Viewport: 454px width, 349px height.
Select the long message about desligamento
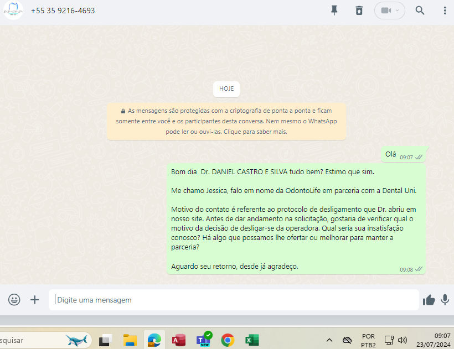click(296, 219)
